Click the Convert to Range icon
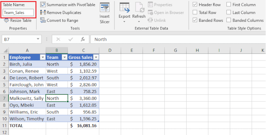Image resolution: width=266 pixels, height=135 pixels. (43, 20)
